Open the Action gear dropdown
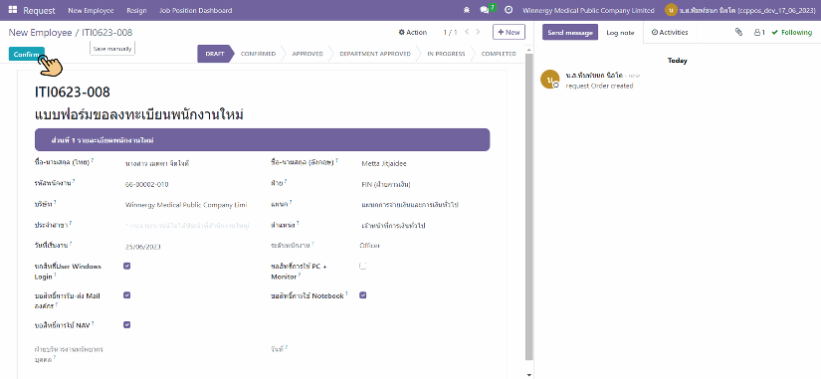Viewport: 821px width, 379px height. 413,32
